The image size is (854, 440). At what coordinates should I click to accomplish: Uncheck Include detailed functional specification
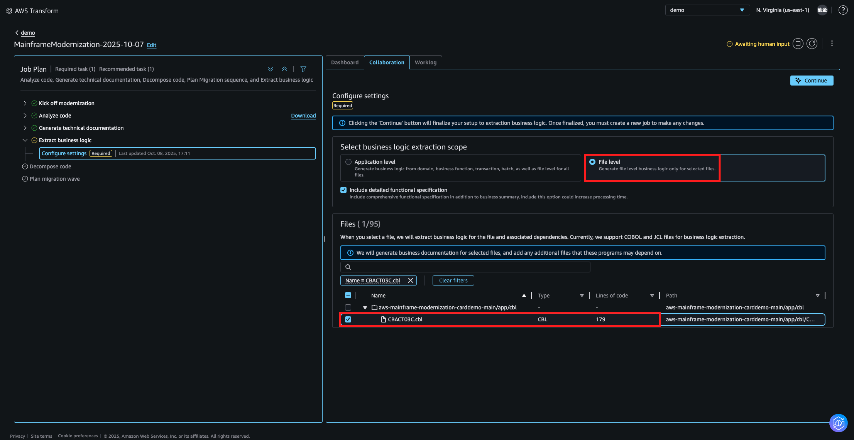pyautogui.click(x=343, y=190)
